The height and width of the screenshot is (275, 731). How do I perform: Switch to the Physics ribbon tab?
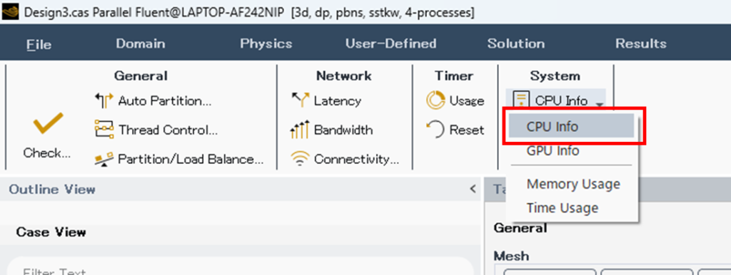point(266,43)
